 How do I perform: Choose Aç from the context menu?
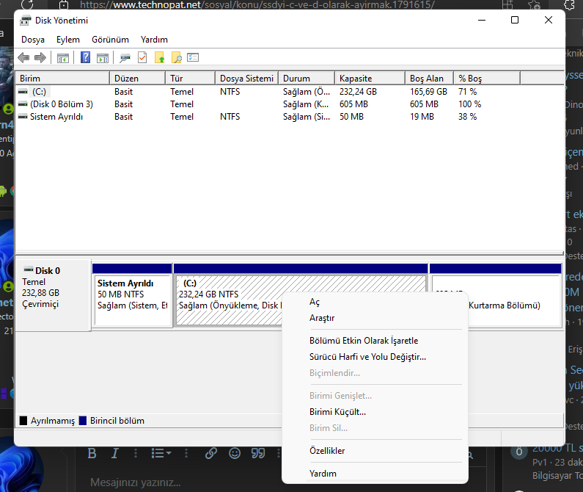(375, 302)
